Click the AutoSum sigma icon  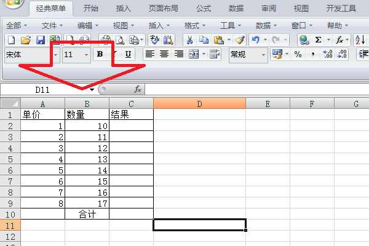point(318,40)
